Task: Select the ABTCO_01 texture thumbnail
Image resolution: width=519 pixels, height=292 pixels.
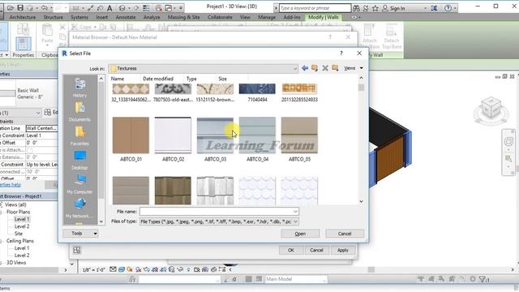Action: pos(131,135)
